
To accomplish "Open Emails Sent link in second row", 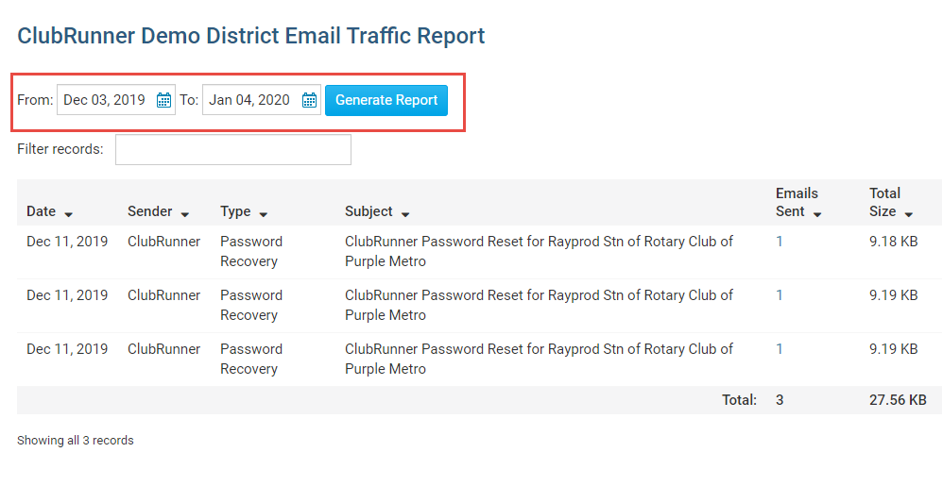I will 780,295.
